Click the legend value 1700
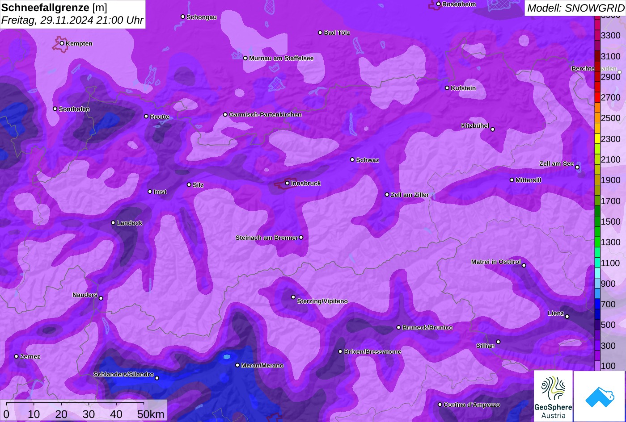This screenshot has width=626, height=422. (611, 201)
